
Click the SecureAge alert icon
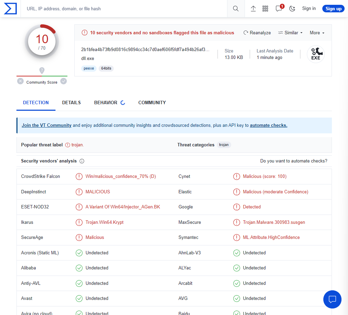(x=79, y=237)
